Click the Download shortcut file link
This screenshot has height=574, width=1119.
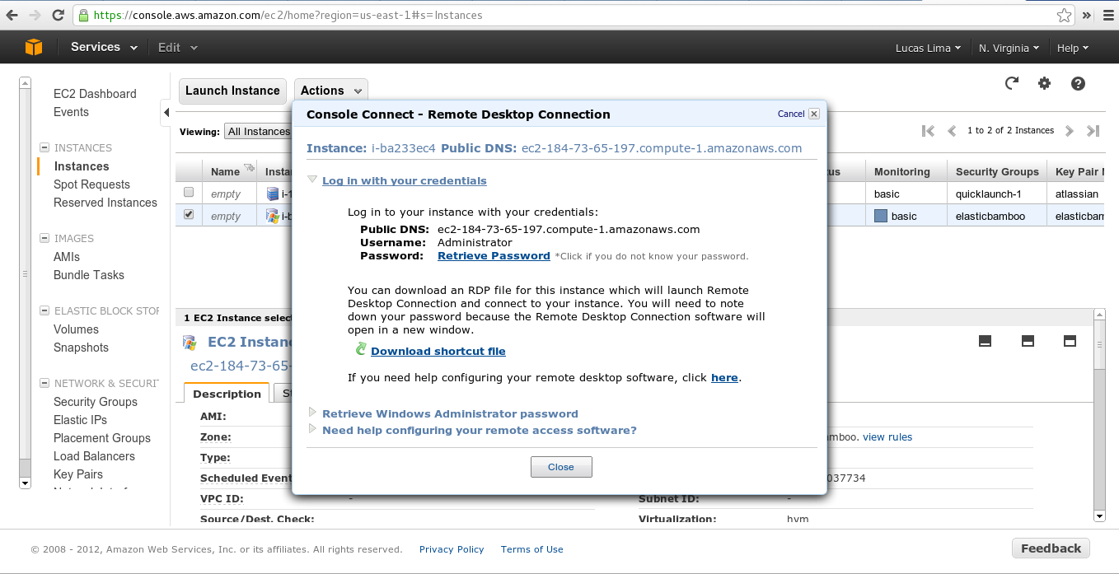(438, 351)
